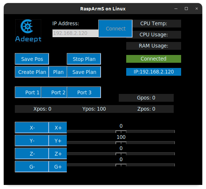Click the Save Pos button
The width and height of the screenshot is (206, 189).
[x=32, y=59]
